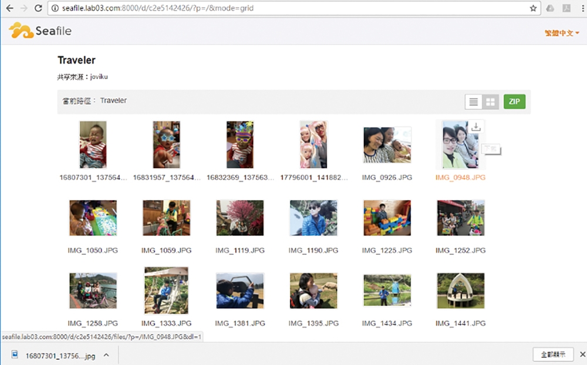
Task: Click file name IMG_1119.JPG
Action: (240, 250)
